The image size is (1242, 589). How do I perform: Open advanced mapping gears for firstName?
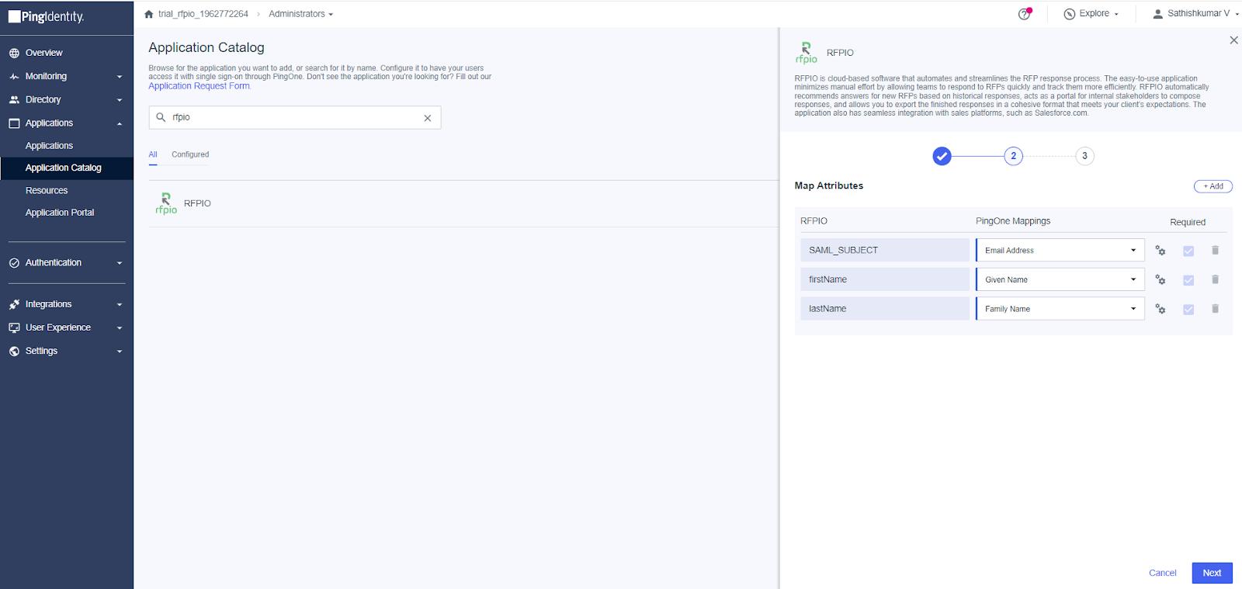click(1160, 280)
